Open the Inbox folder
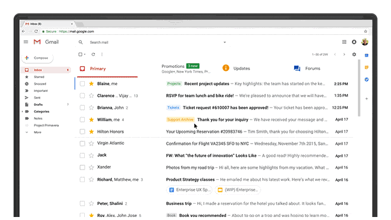Viewport: 391px width, 220px height. coord(46,70)
